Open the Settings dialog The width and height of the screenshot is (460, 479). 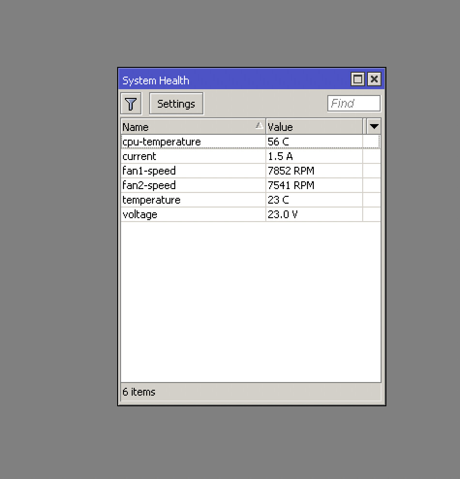click(x=176, y=103)
